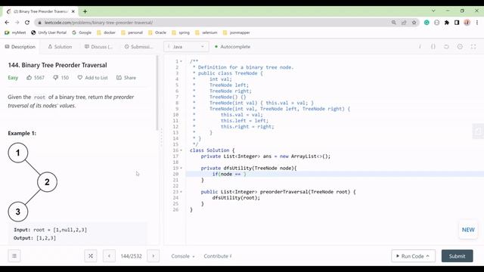Go to previous problem arrow
Screen dimensions: 484x272
point(109,256)
